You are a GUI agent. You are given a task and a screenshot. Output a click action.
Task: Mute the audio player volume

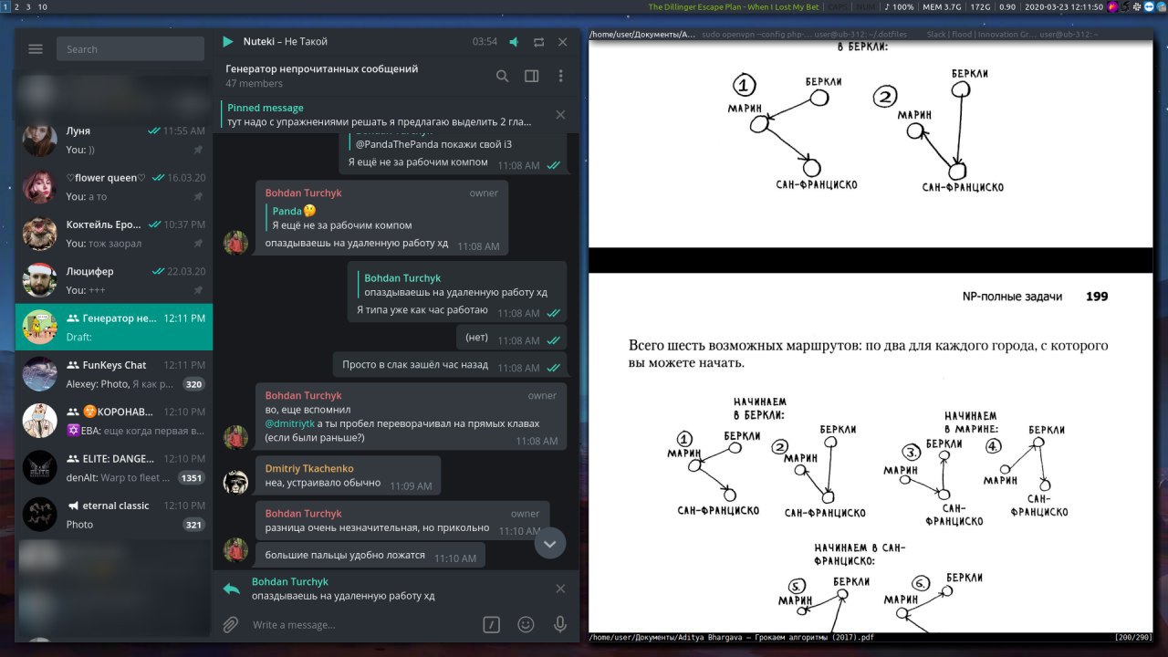tap(514, 42)
